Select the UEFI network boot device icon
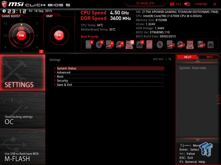Screen dimensions: 221x165 140,45
